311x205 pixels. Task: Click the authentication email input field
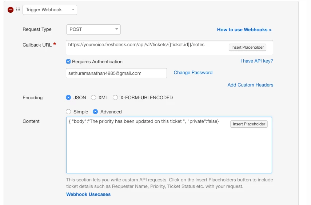pyautogui.click(x=116, y=73)
